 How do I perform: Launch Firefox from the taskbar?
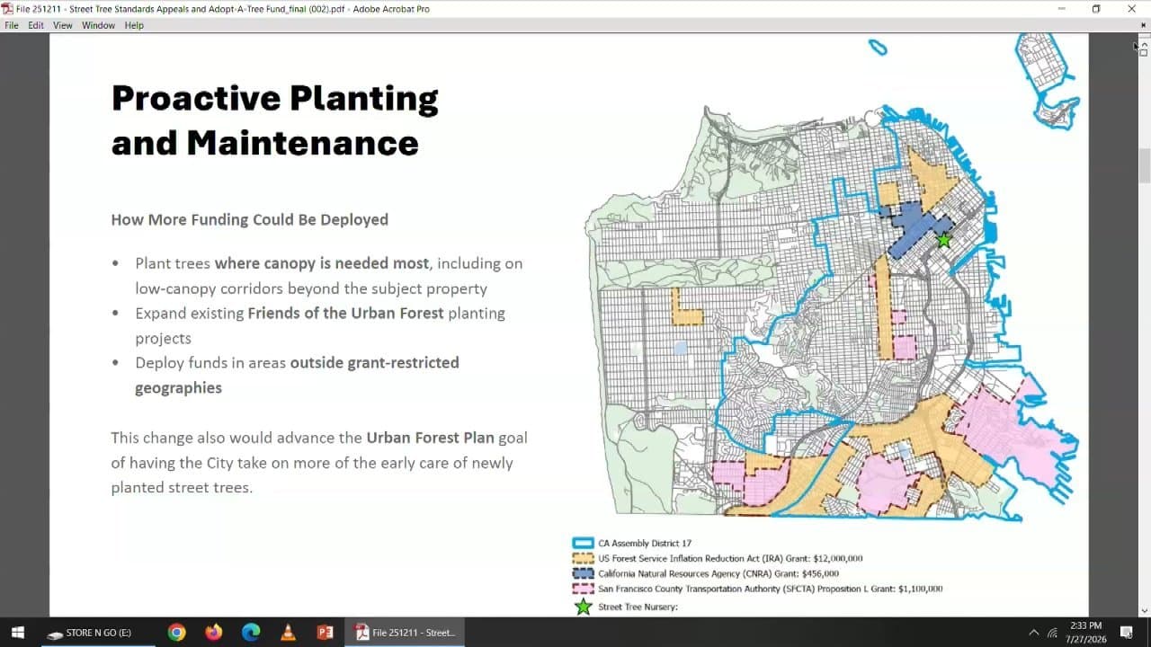click(x=213, y=633)
